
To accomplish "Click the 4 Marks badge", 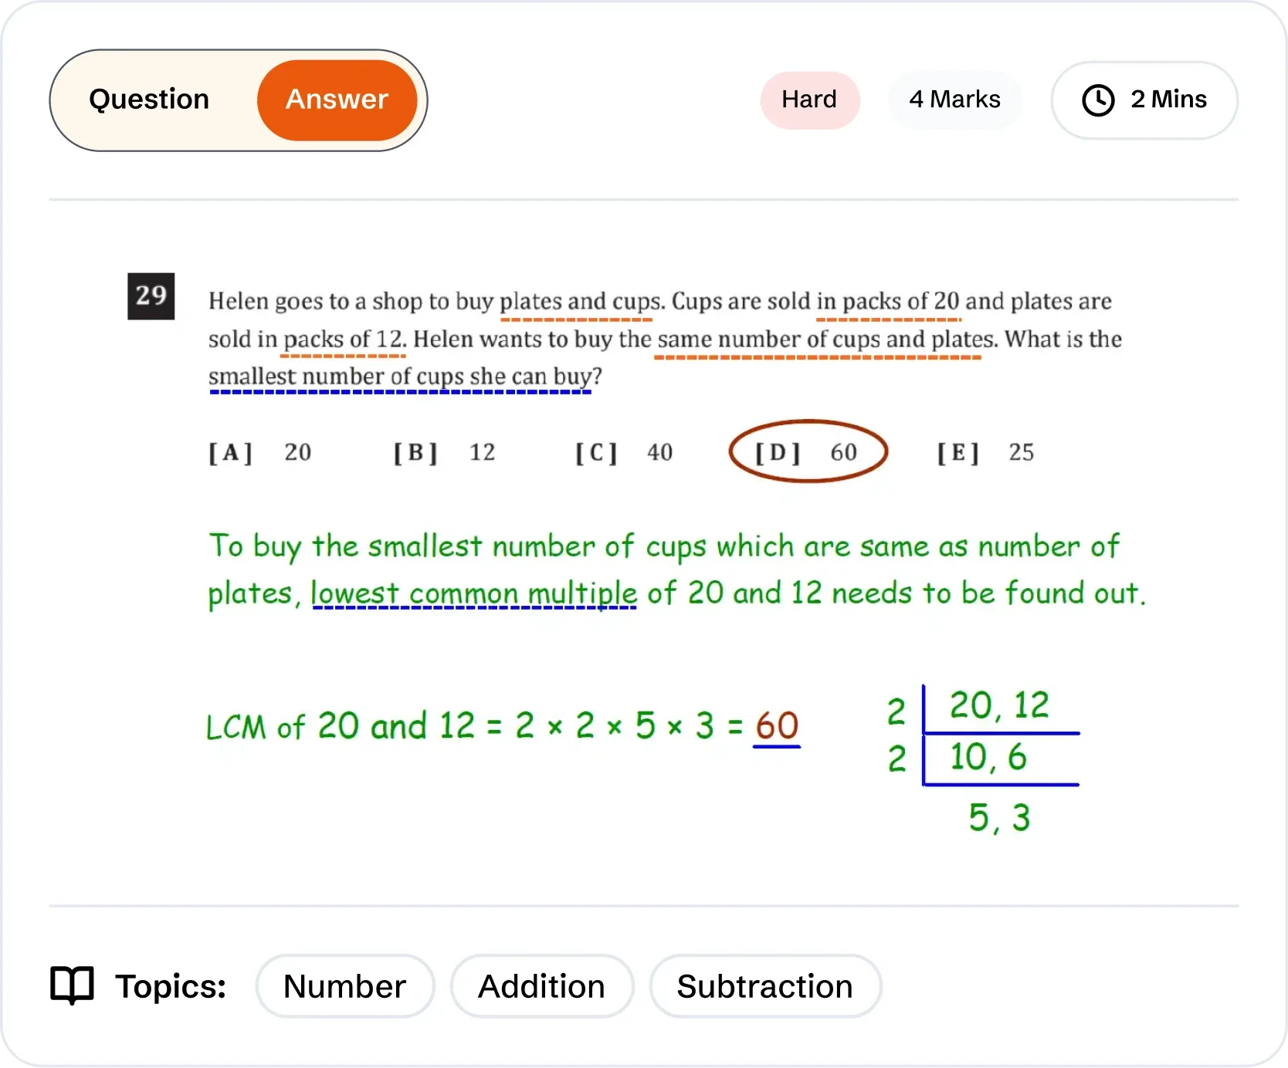I will pyautogui.click(x=954, y=100).
